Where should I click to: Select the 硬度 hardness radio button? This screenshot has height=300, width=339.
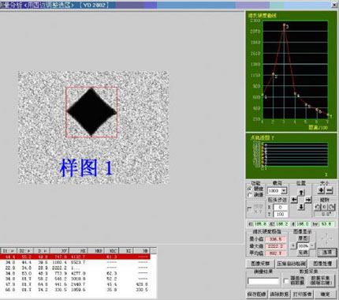click(x=250, y=189)
